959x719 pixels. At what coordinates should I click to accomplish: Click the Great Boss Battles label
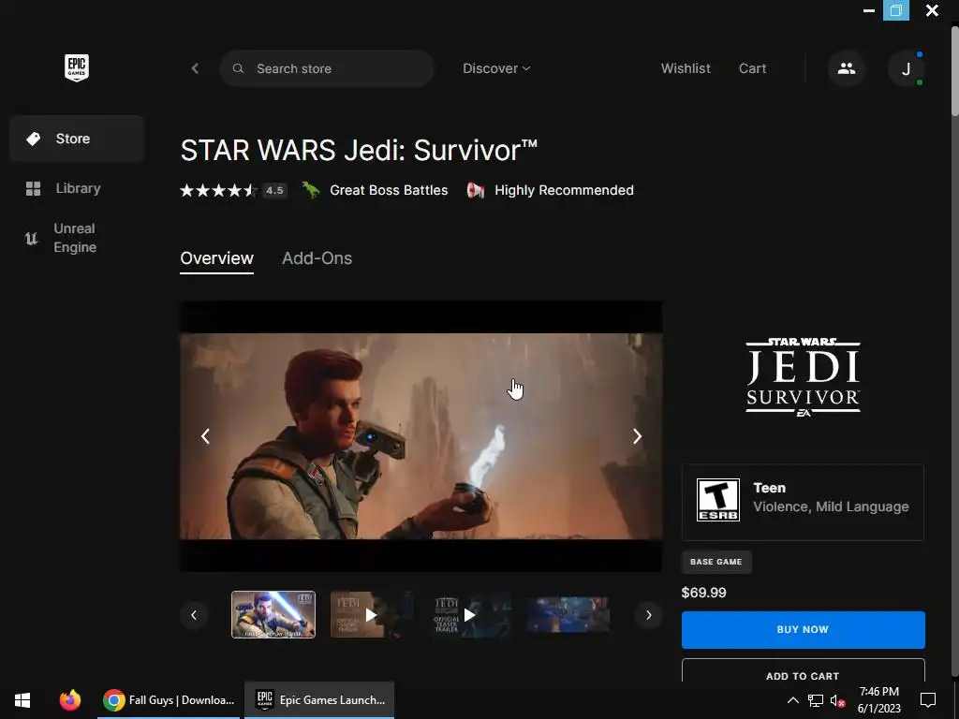(x=389, y=190)
